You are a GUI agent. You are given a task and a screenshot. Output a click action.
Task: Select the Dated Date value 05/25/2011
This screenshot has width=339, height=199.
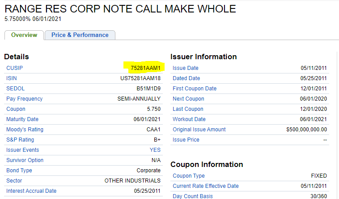click(x=314, y=78)
